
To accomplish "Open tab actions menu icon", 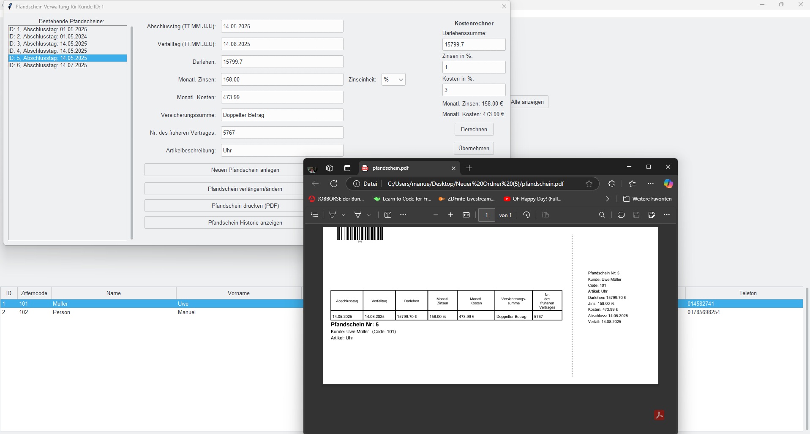I will (x=347, y=168).
